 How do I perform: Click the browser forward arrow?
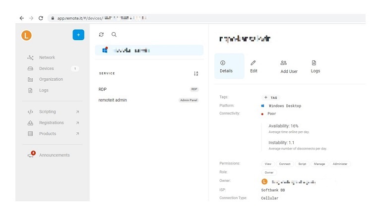point(31,18)
